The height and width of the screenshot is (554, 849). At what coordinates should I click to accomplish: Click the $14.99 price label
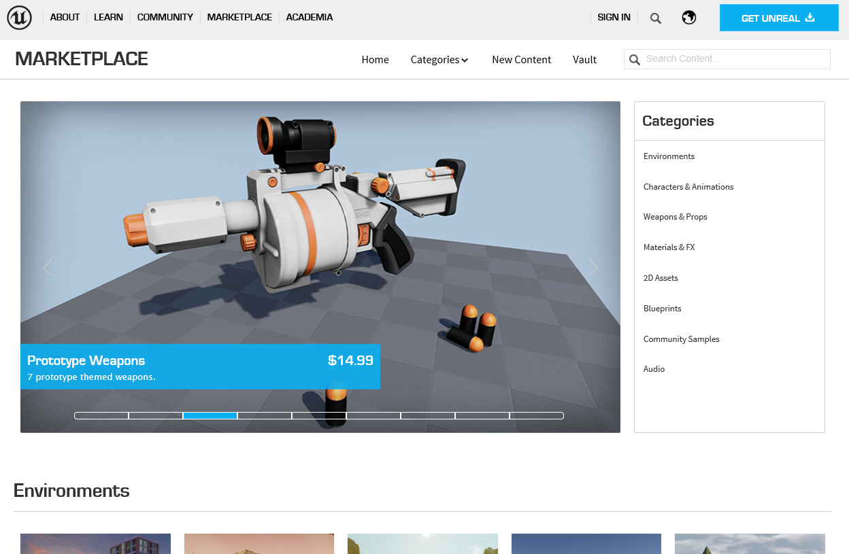click(351, 361)
